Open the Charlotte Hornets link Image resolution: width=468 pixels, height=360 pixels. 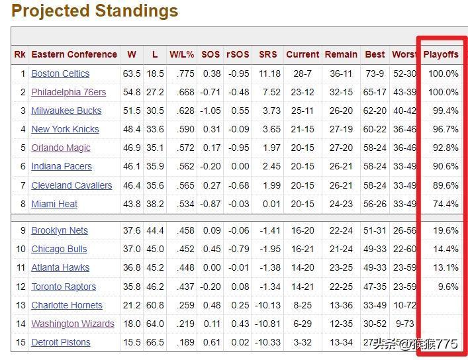tap(67, 305)
